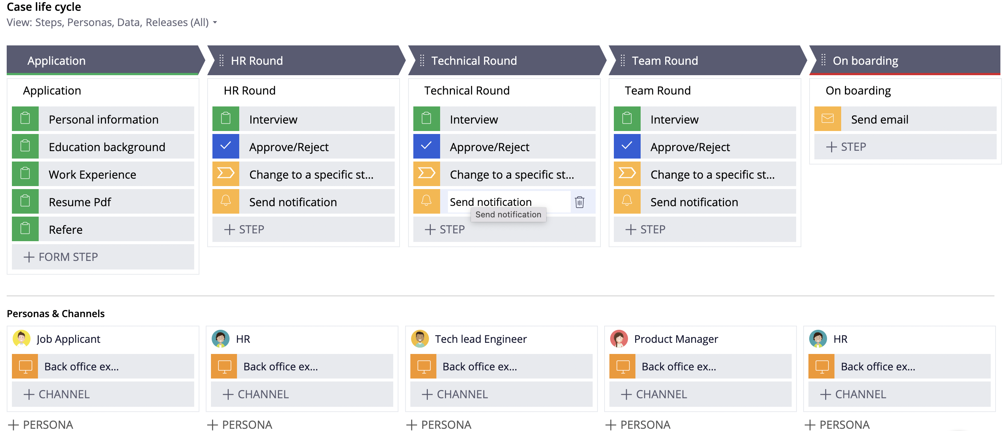
Task: Add a persona under Product Manager
Action: (638, 424)
